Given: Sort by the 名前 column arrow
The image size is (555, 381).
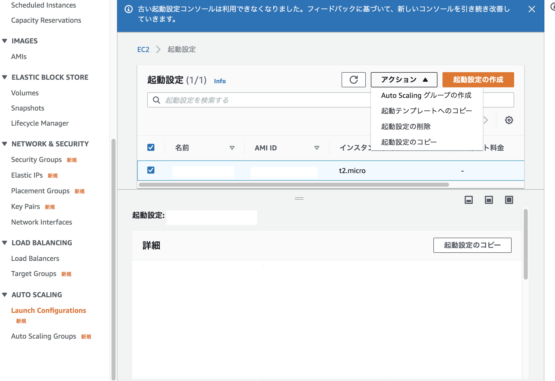Looking at the screenshot, I should coord(232,148).
